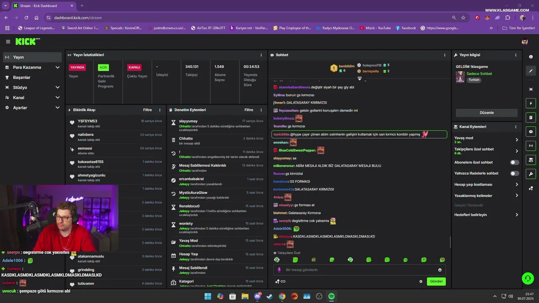Open Chrome extensions puzzle icon
The height and width of the screenshot is (303, 539).
(507, 18)
